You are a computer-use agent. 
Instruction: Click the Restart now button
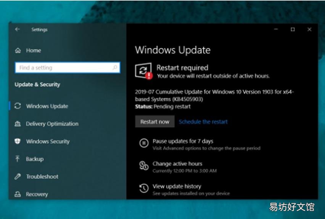click(155, 121)
